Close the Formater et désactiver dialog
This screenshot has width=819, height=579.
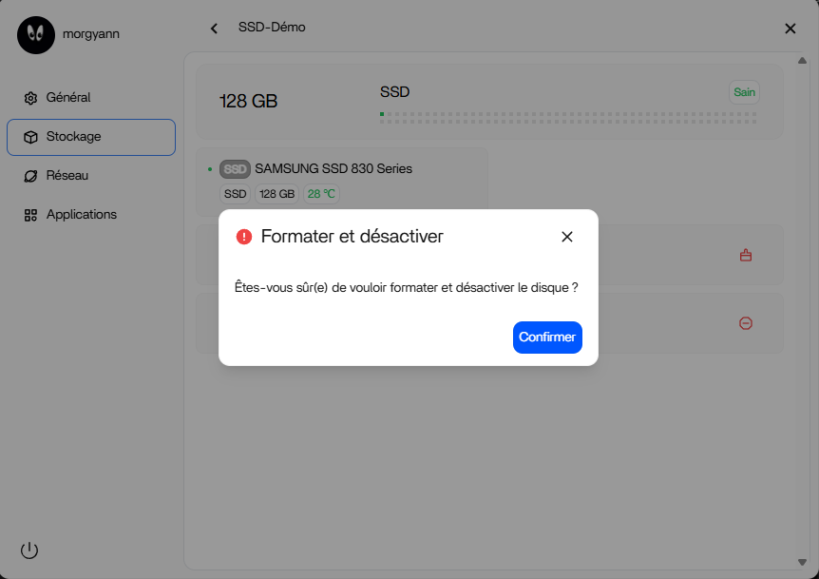pos(567,237)
